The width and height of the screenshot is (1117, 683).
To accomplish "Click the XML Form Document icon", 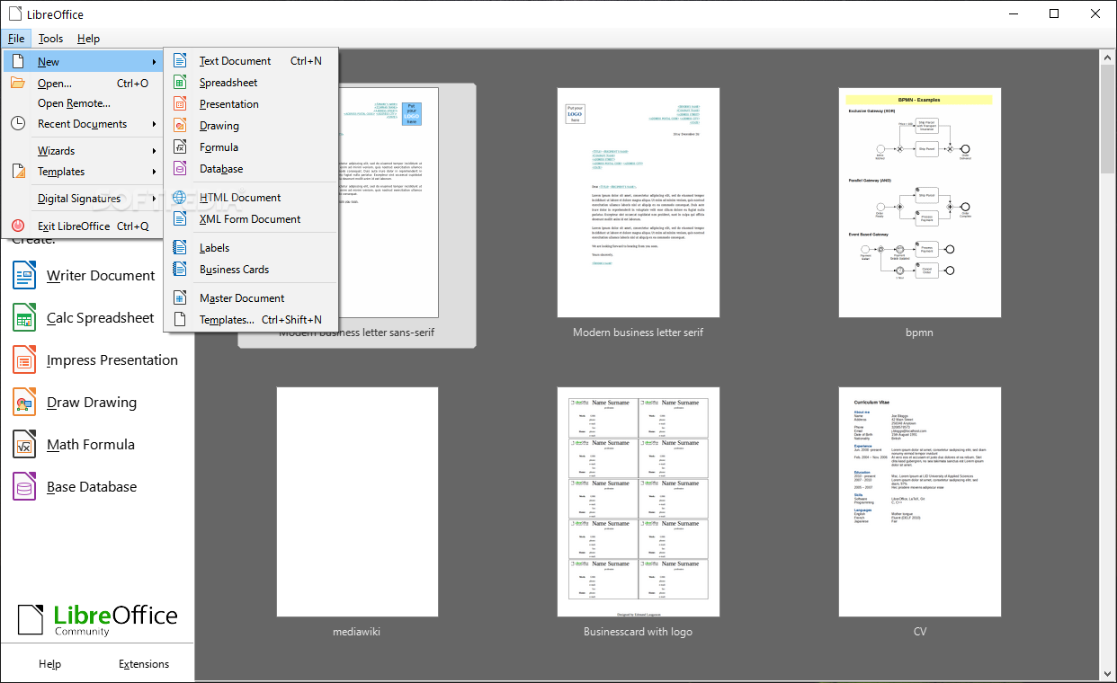I will [180, 219].
